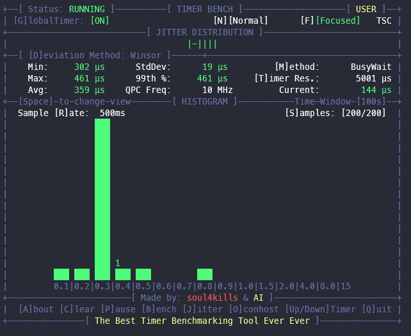Click the 0.8 histogram bar

pos(205,274)
